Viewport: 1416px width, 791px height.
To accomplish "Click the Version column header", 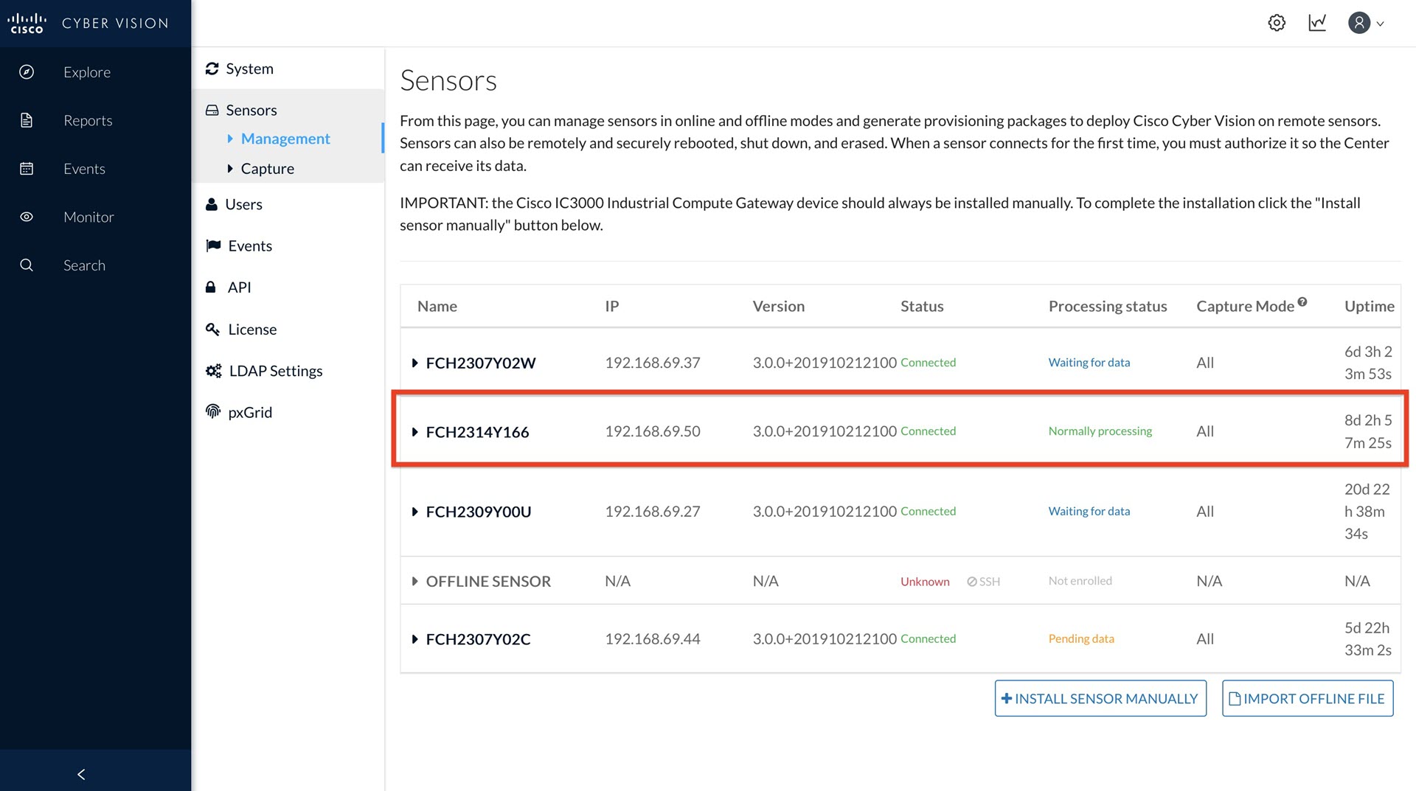I will (x=779, y=306).
